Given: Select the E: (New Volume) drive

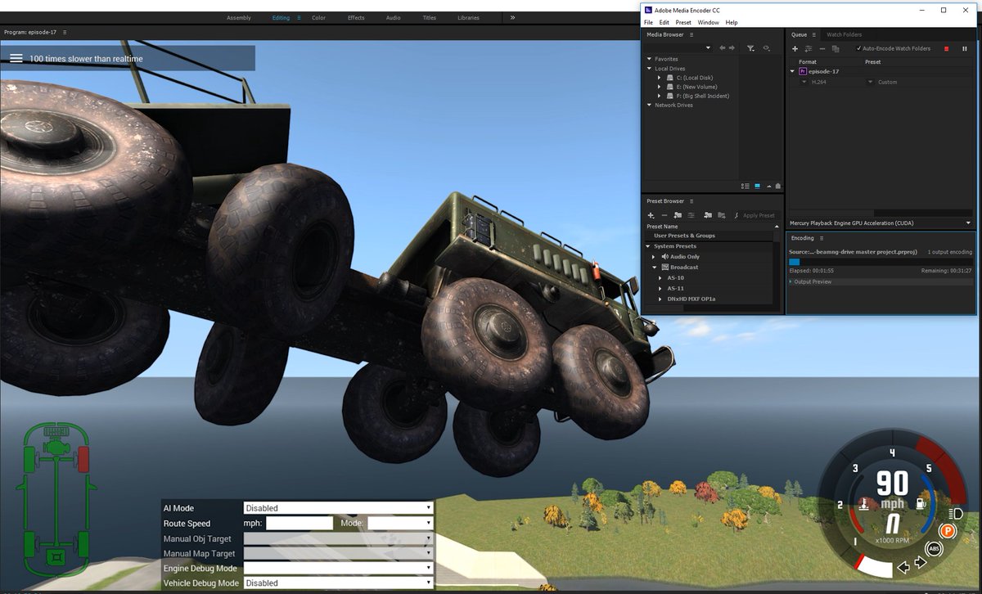Looking at the screenshot, I should [696, 87].
